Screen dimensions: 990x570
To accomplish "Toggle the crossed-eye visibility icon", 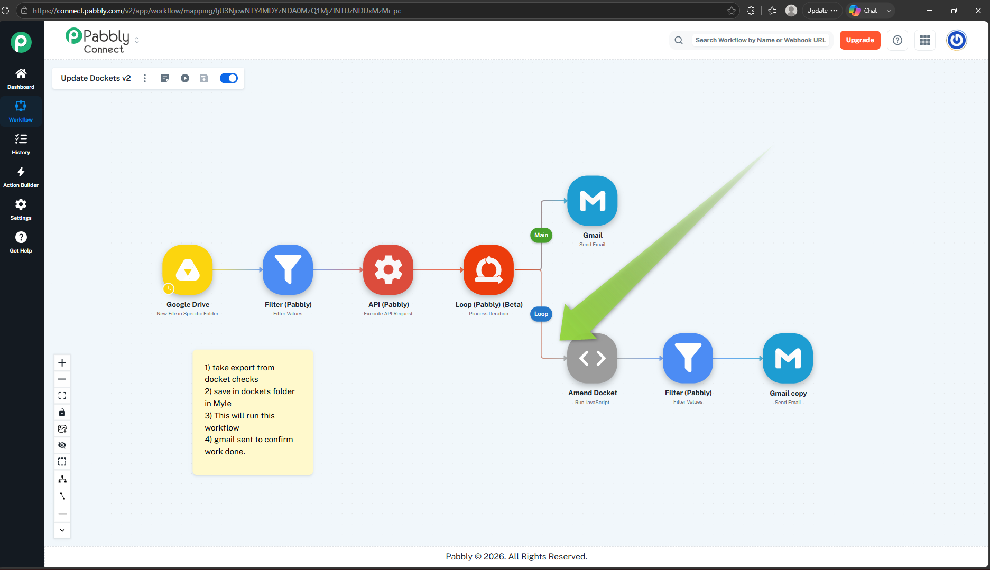I will [x=62, y=445].
